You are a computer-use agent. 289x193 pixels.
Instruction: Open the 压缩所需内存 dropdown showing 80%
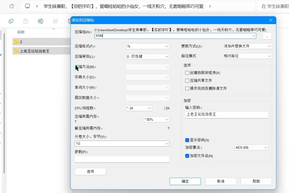tap(156, 120)
